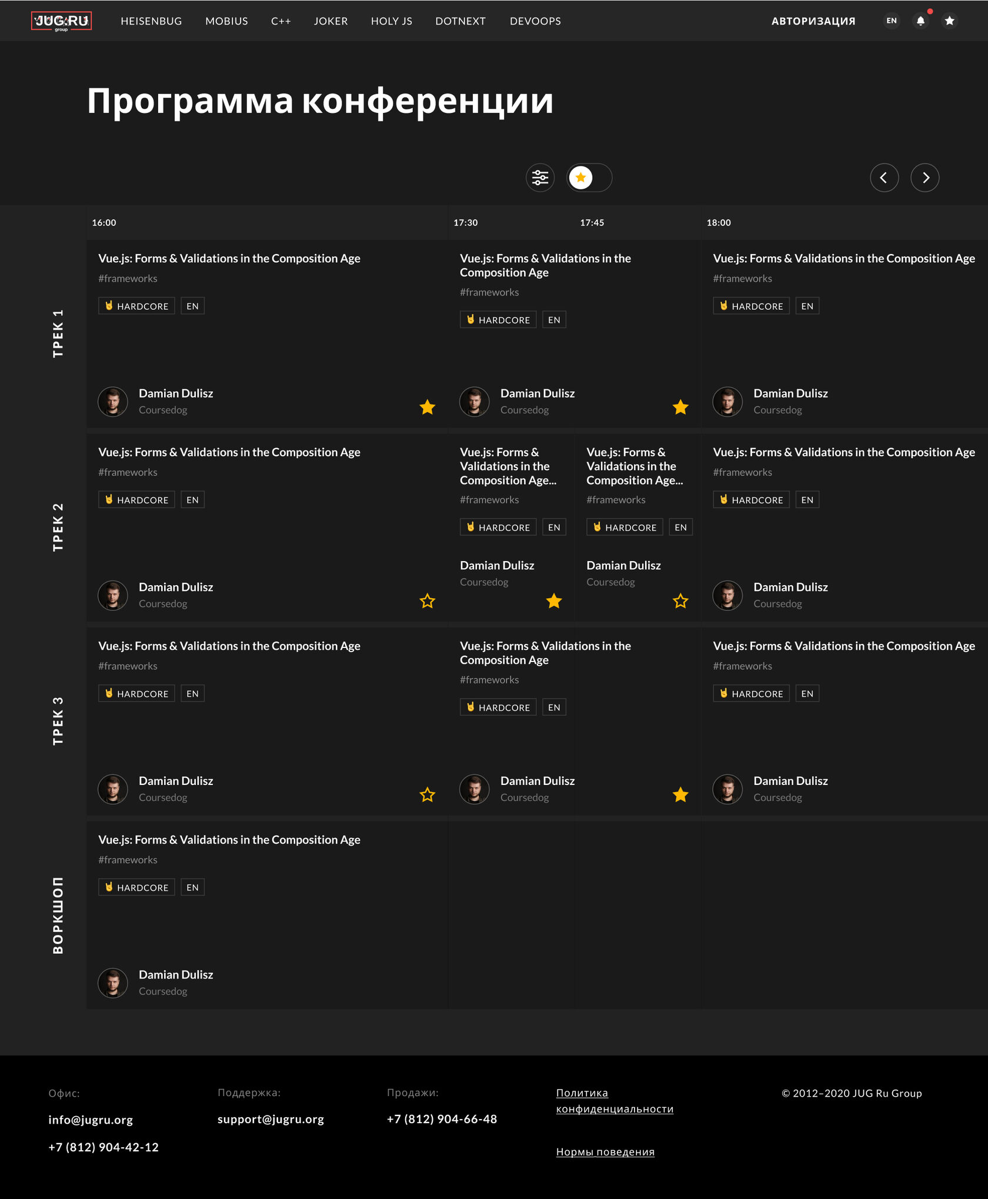The width and height of the screenshot is (988, 1199).
Task: Unfavorite Track 2 17:30 talk filled star
Action: [554, 601]
